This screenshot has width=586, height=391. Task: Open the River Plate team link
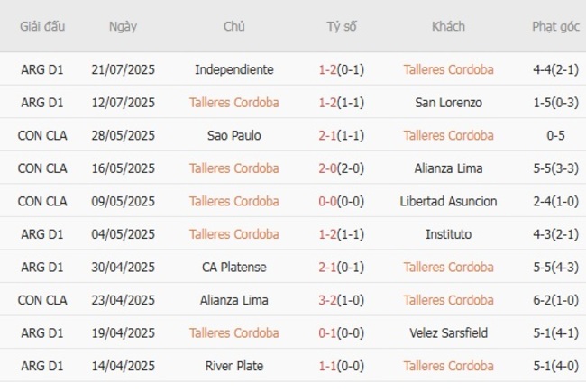[234, 366]
